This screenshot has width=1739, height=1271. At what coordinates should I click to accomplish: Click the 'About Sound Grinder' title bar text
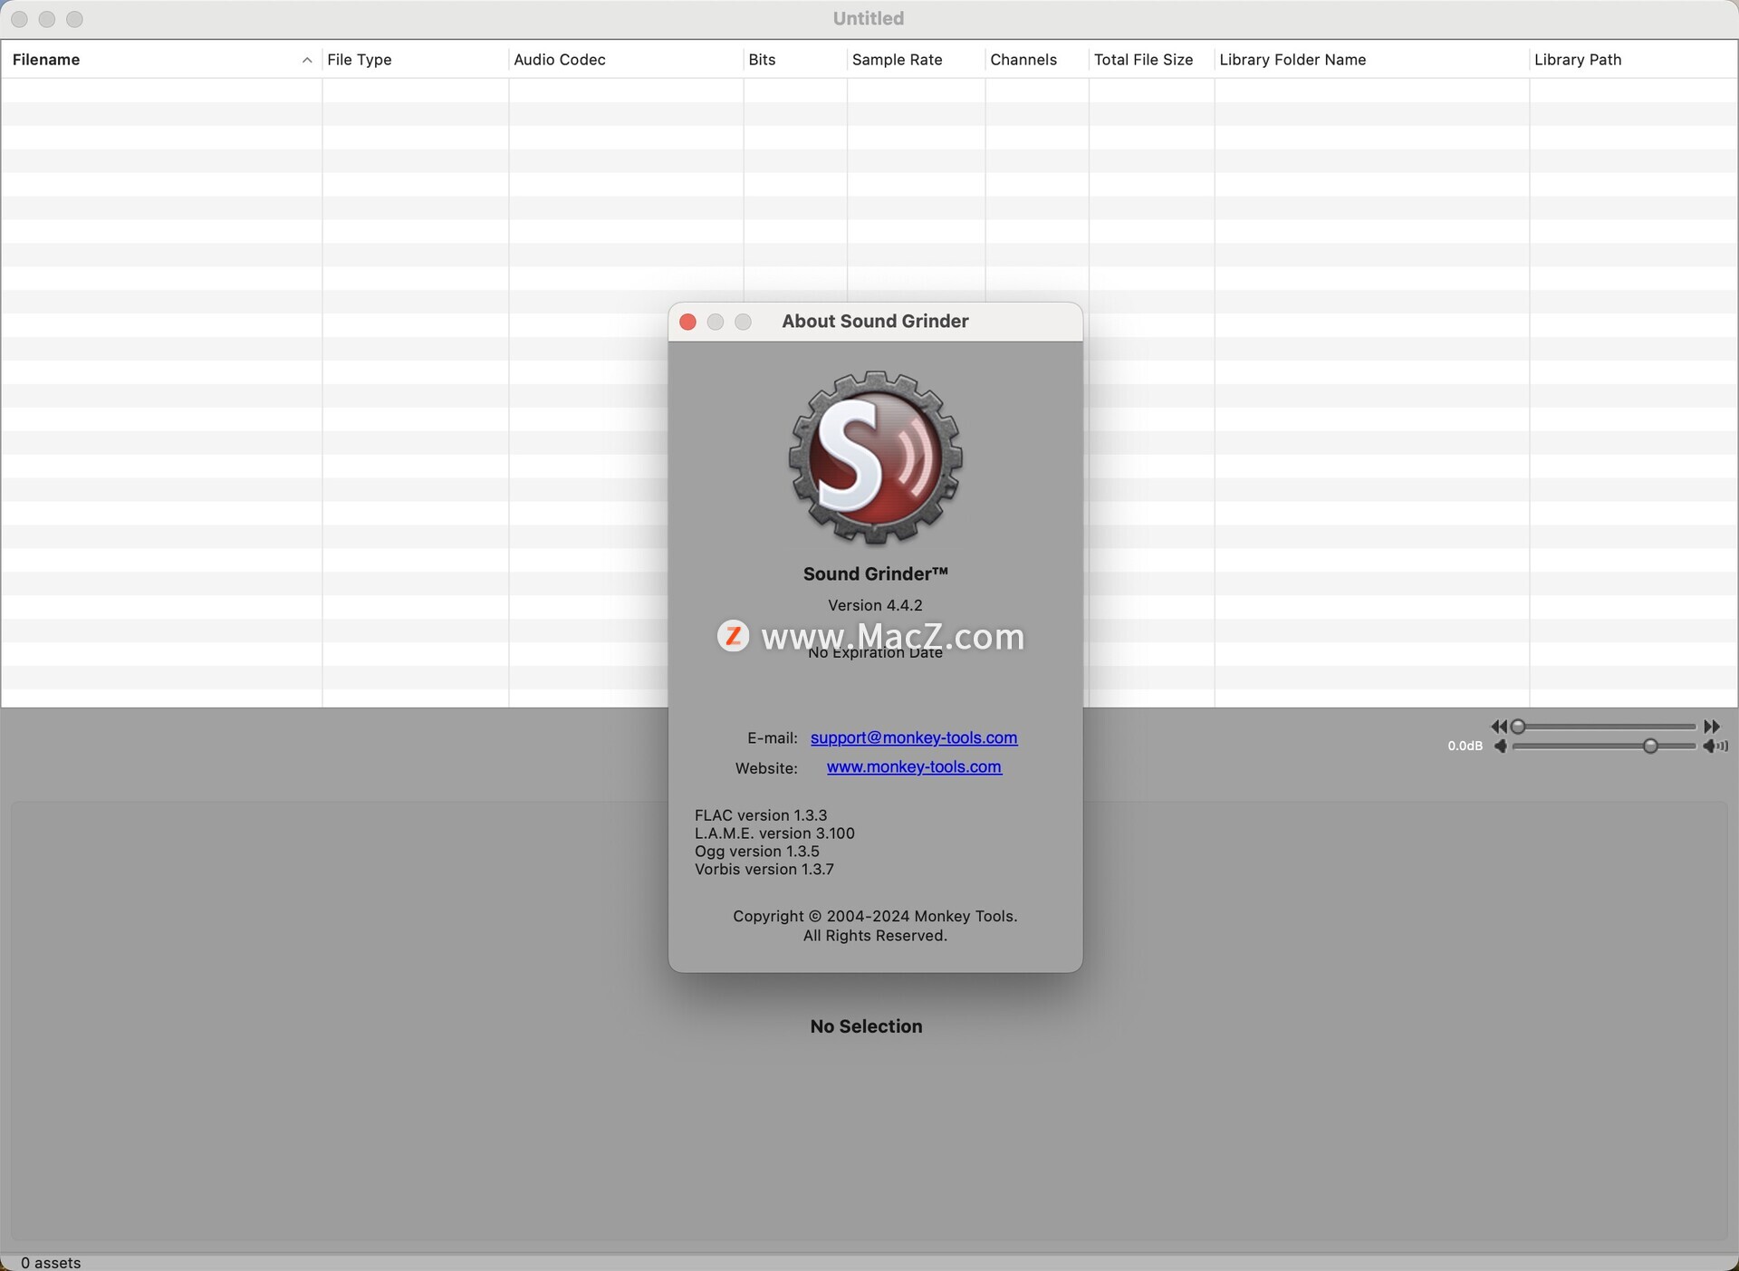coord(875,322)
